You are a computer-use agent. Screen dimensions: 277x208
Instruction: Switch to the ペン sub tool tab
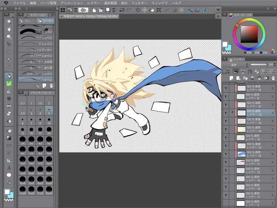coord(27,21)
